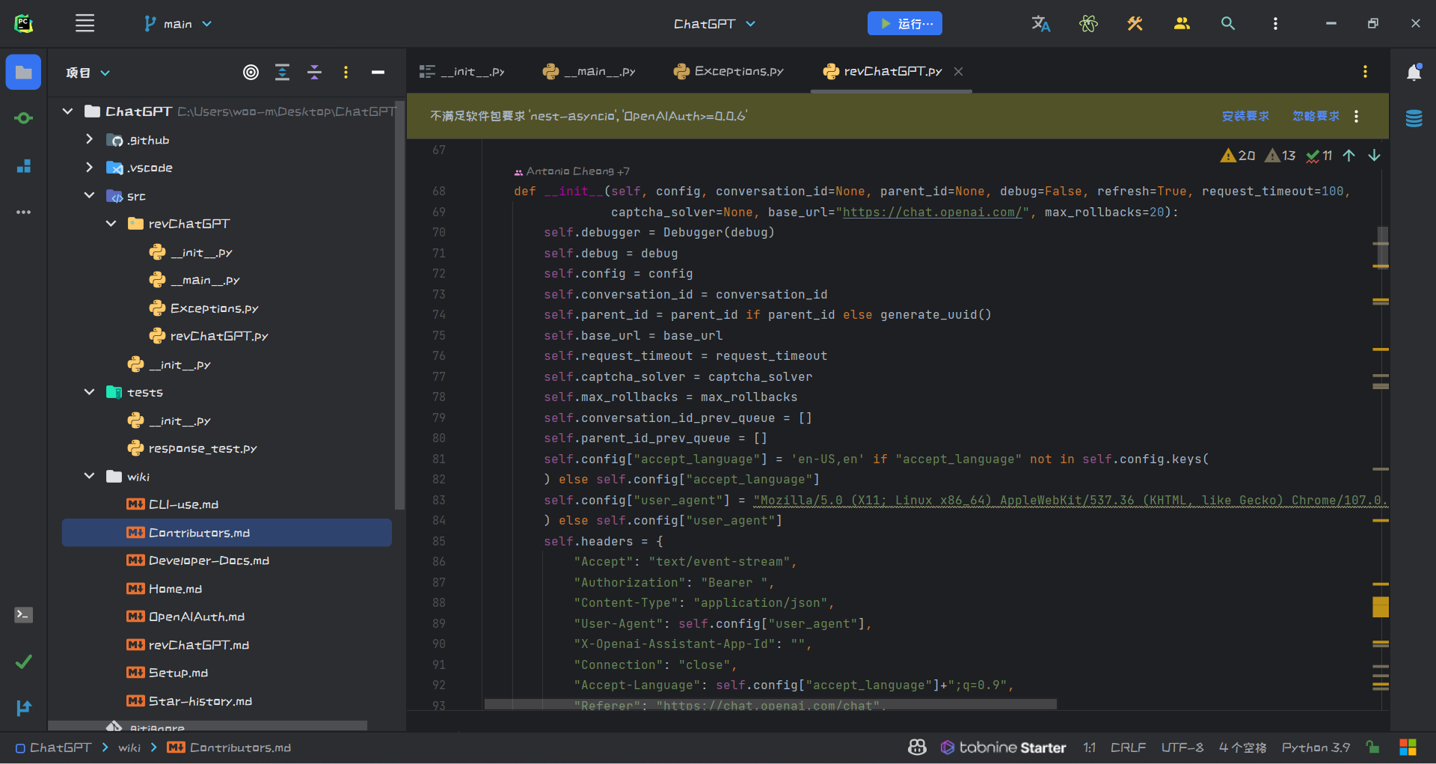Viewport: 1436px width, 764px height.
Task: Open the terminal tool window
Action: [24, 615]
